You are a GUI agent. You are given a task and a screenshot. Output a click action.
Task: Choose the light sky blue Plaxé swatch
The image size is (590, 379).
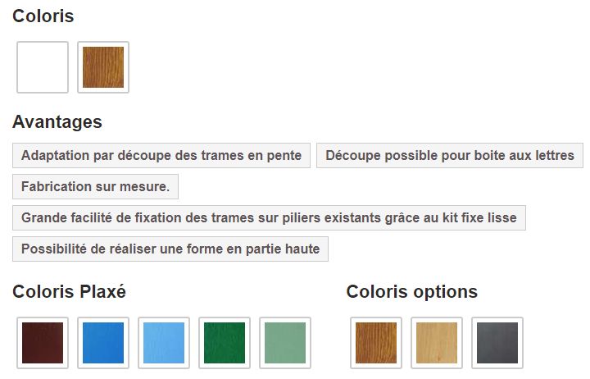tap(164, 343)
